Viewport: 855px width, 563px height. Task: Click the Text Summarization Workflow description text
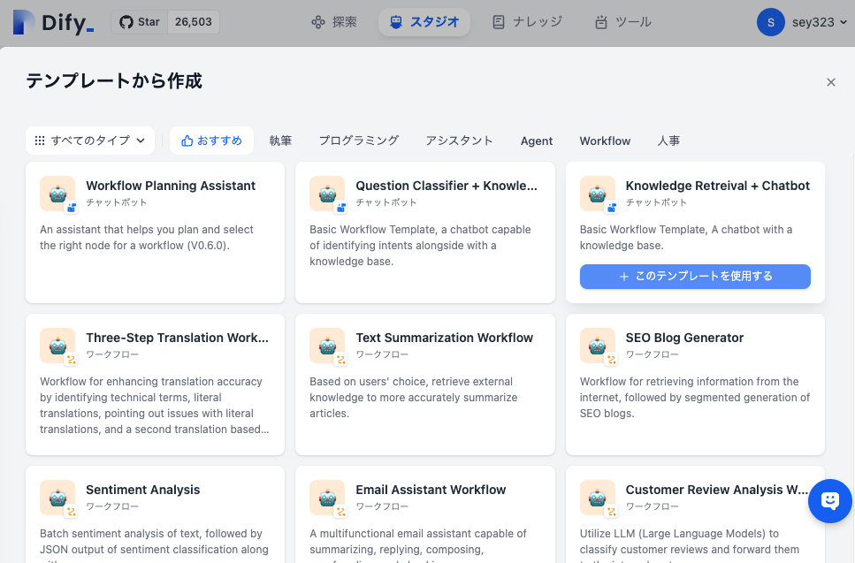414,398
